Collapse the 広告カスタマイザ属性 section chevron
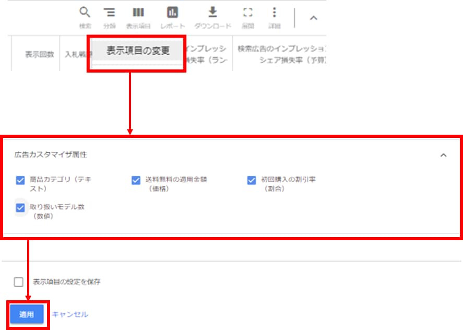463x330 pixels. pos(443,155)
